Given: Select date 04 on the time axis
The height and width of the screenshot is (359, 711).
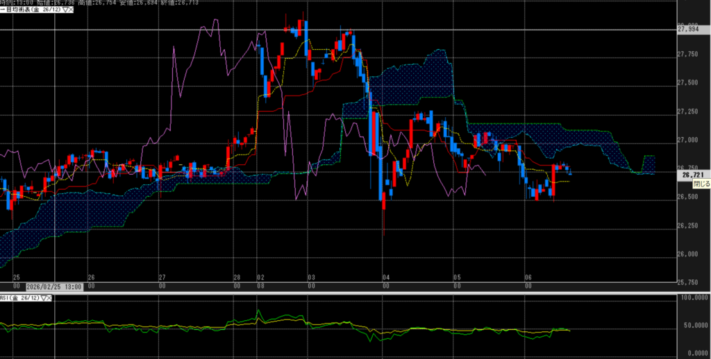Looking at the screenshot, I should 386,277.
